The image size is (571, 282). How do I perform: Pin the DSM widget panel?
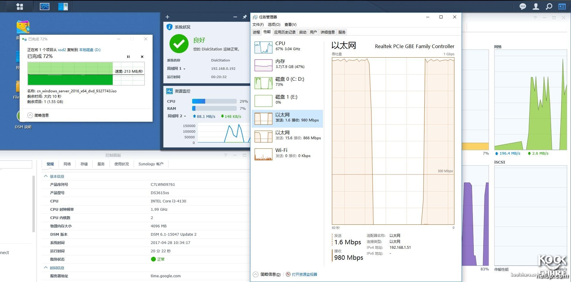point(245,17)
